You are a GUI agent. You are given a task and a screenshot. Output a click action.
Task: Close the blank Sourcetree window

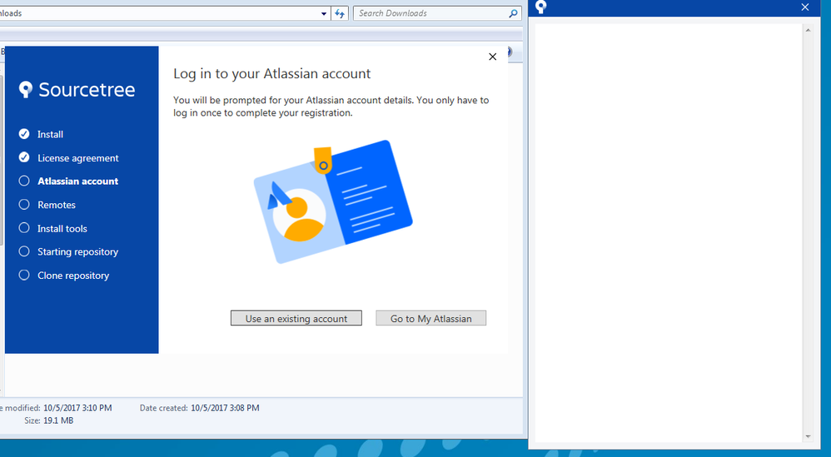pos(805,7)
